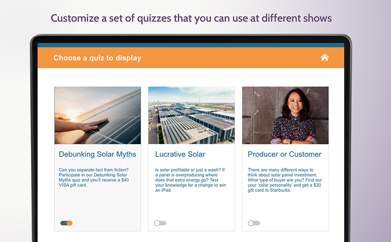Click the home icon in the orange header
The height and width of the screenshot is (242, 391).
coord(325,57)
